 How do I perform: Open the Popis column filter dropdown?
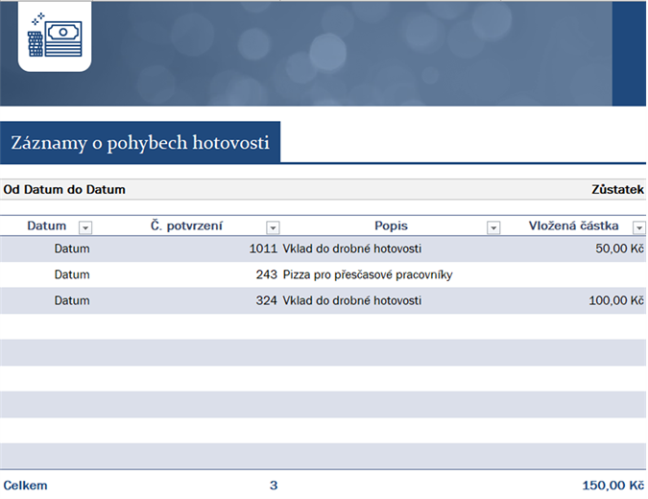pos(493,227)
